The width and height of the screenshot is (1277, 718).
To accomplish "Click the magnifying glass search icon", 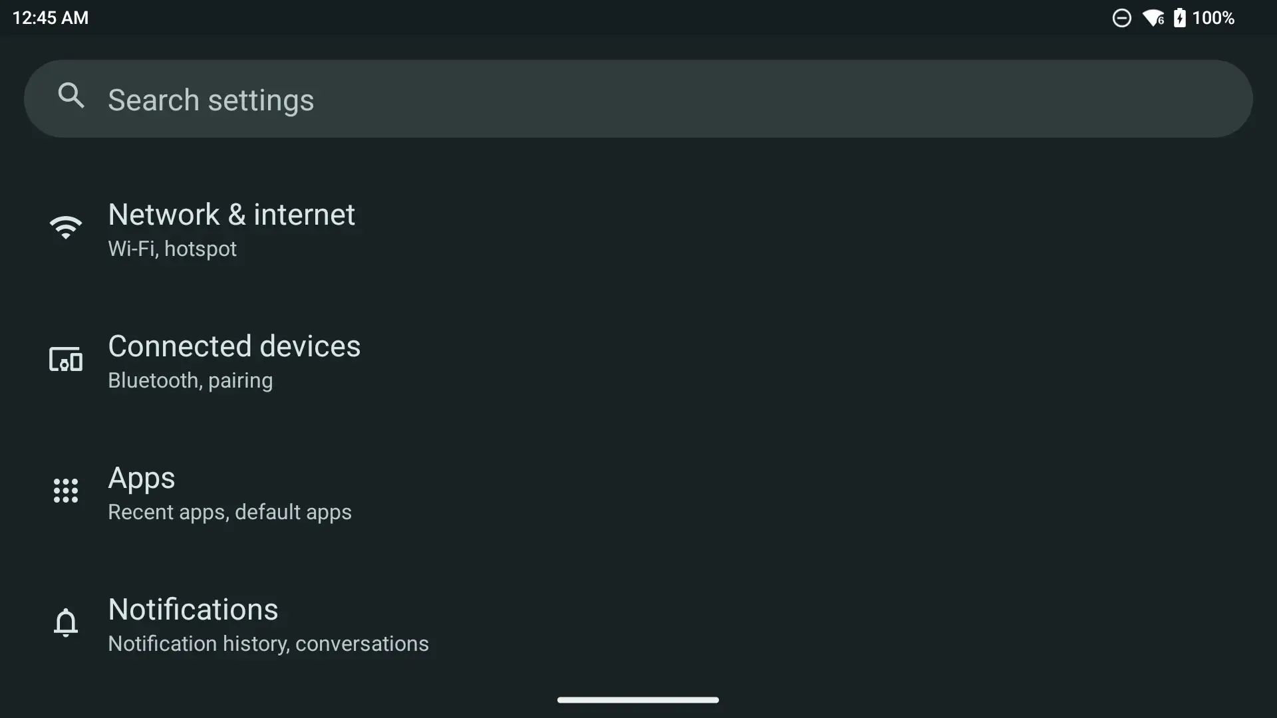I will [71, 96].
